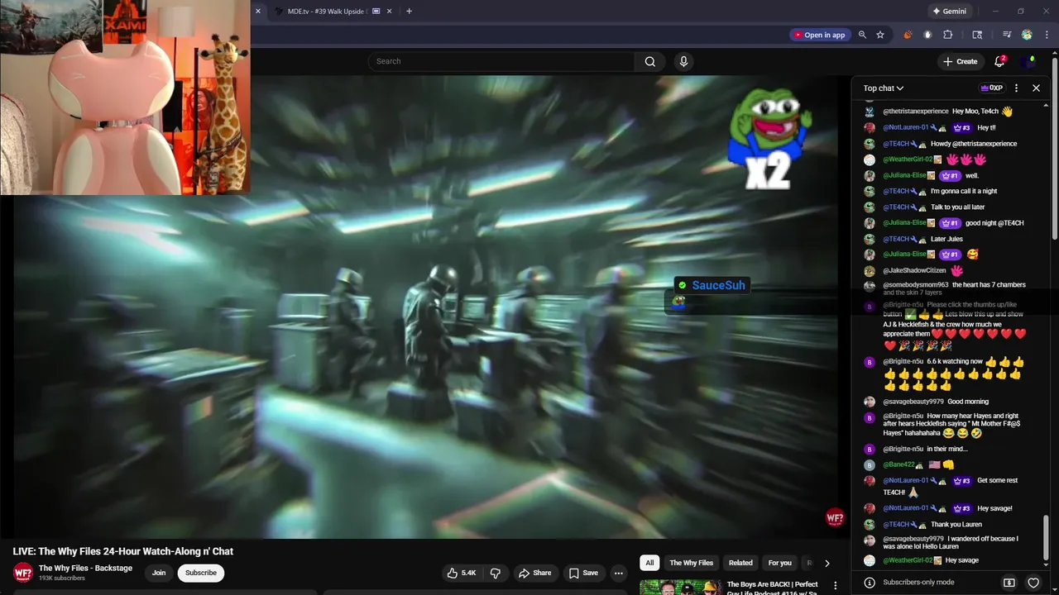Image resolution: width=1059 pixels, height=595 pixels.
Task: Show more filter chips with arrow
Action: click(827, 563)
